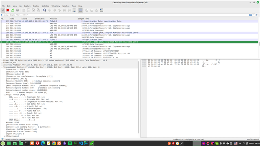
Task: Open the Wireless menu
Action: [66, 6]
